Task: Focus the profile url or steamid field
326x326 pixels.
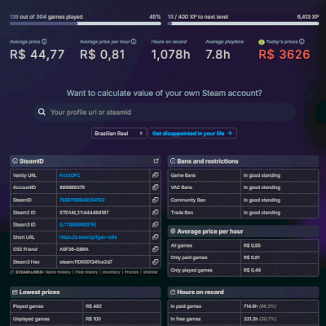Action: pyautogui.click(x=165, y=112)
